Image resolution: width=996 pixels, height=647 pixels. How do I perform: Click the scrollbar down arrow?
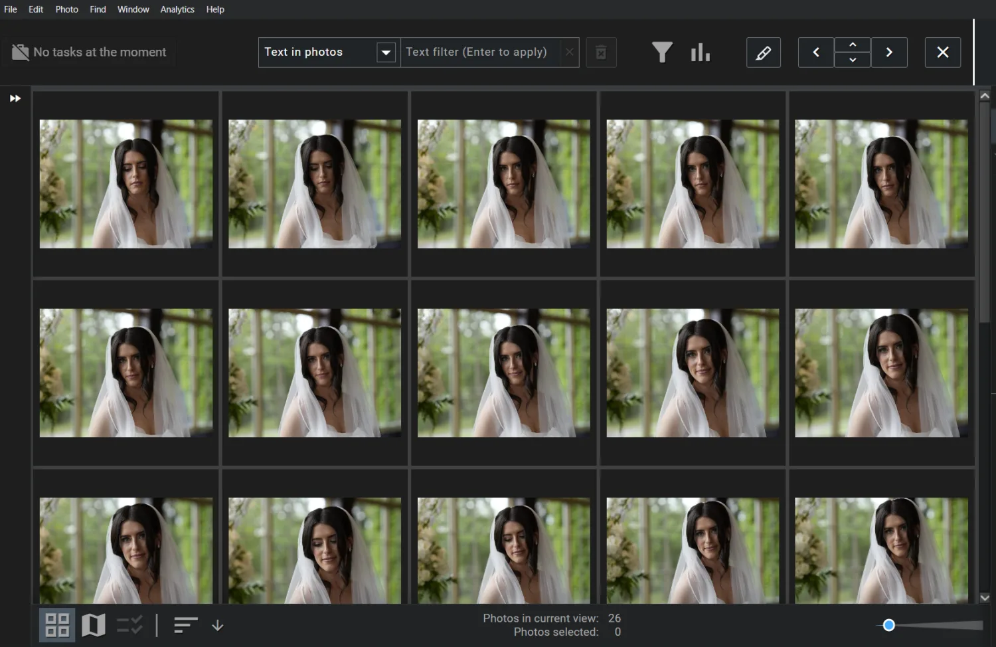click(x=985, y=598)
